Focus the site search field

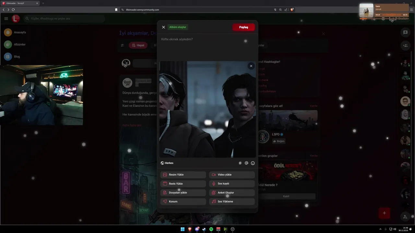tap(64, 18)
